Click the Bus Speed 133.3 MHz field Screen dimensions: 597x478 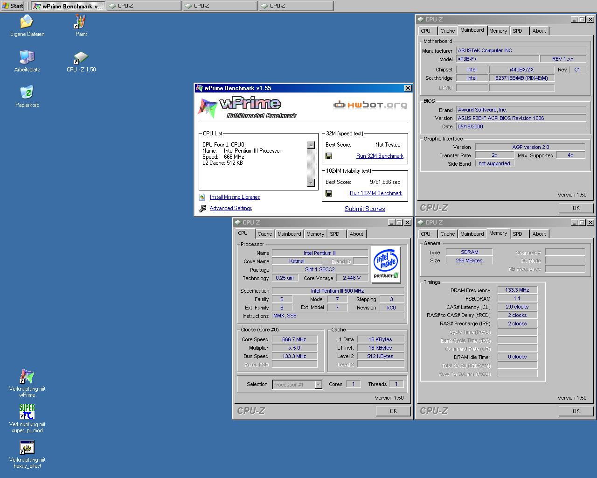tap(294, 357)
